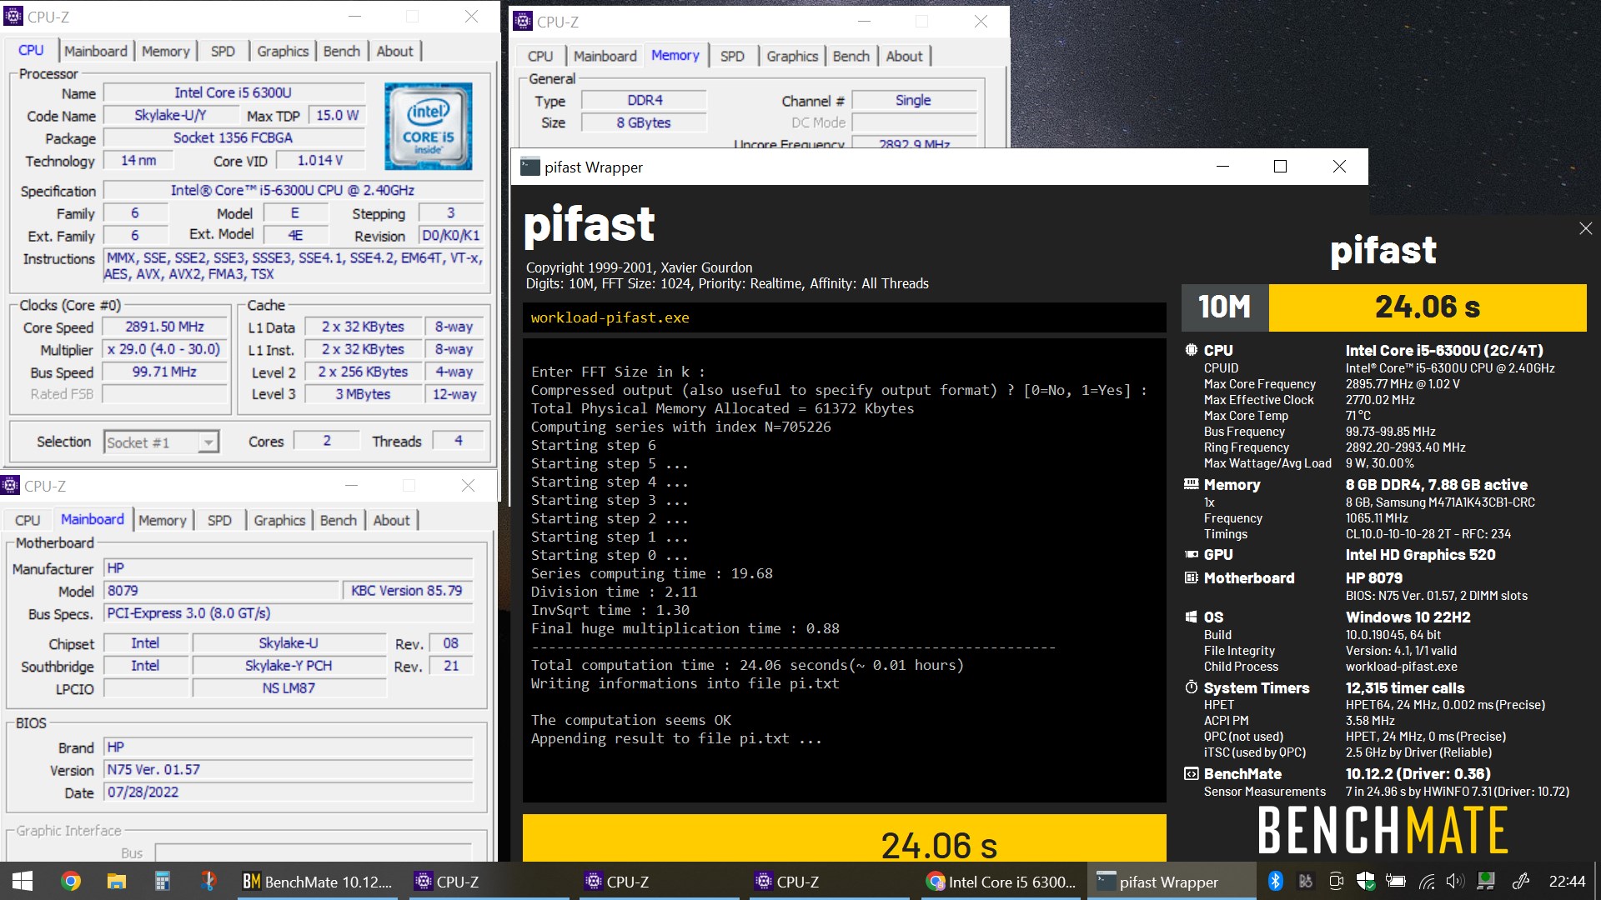The image size is (1601, 900).
Task: Select the pifast Wrapper taskbar button
Action: pyautogui.click(x=1171, y=881)
